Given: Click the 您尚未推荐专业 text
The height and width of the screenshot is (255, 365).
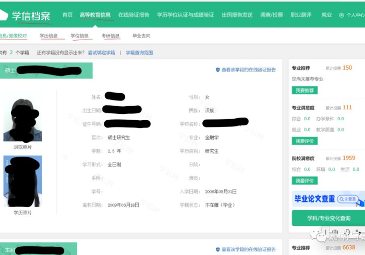Looking at the screenshot, I should click(x=308, y=79).
